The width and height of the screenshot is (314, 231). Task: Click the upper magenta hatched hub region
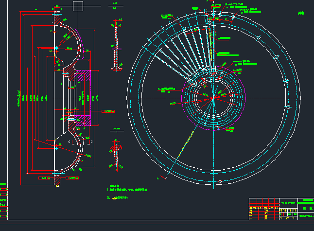[82, 75]
